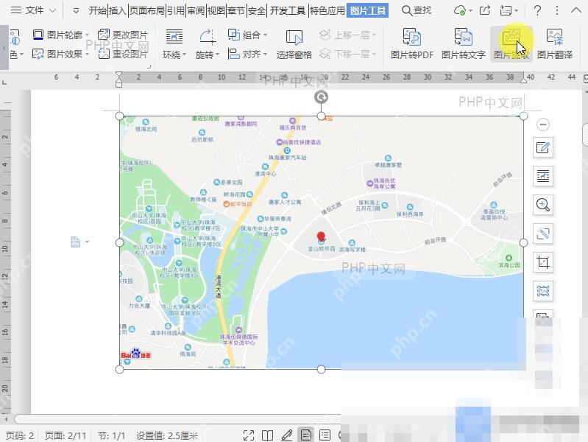Click the horizontal scrollbar track

[176, 418]
